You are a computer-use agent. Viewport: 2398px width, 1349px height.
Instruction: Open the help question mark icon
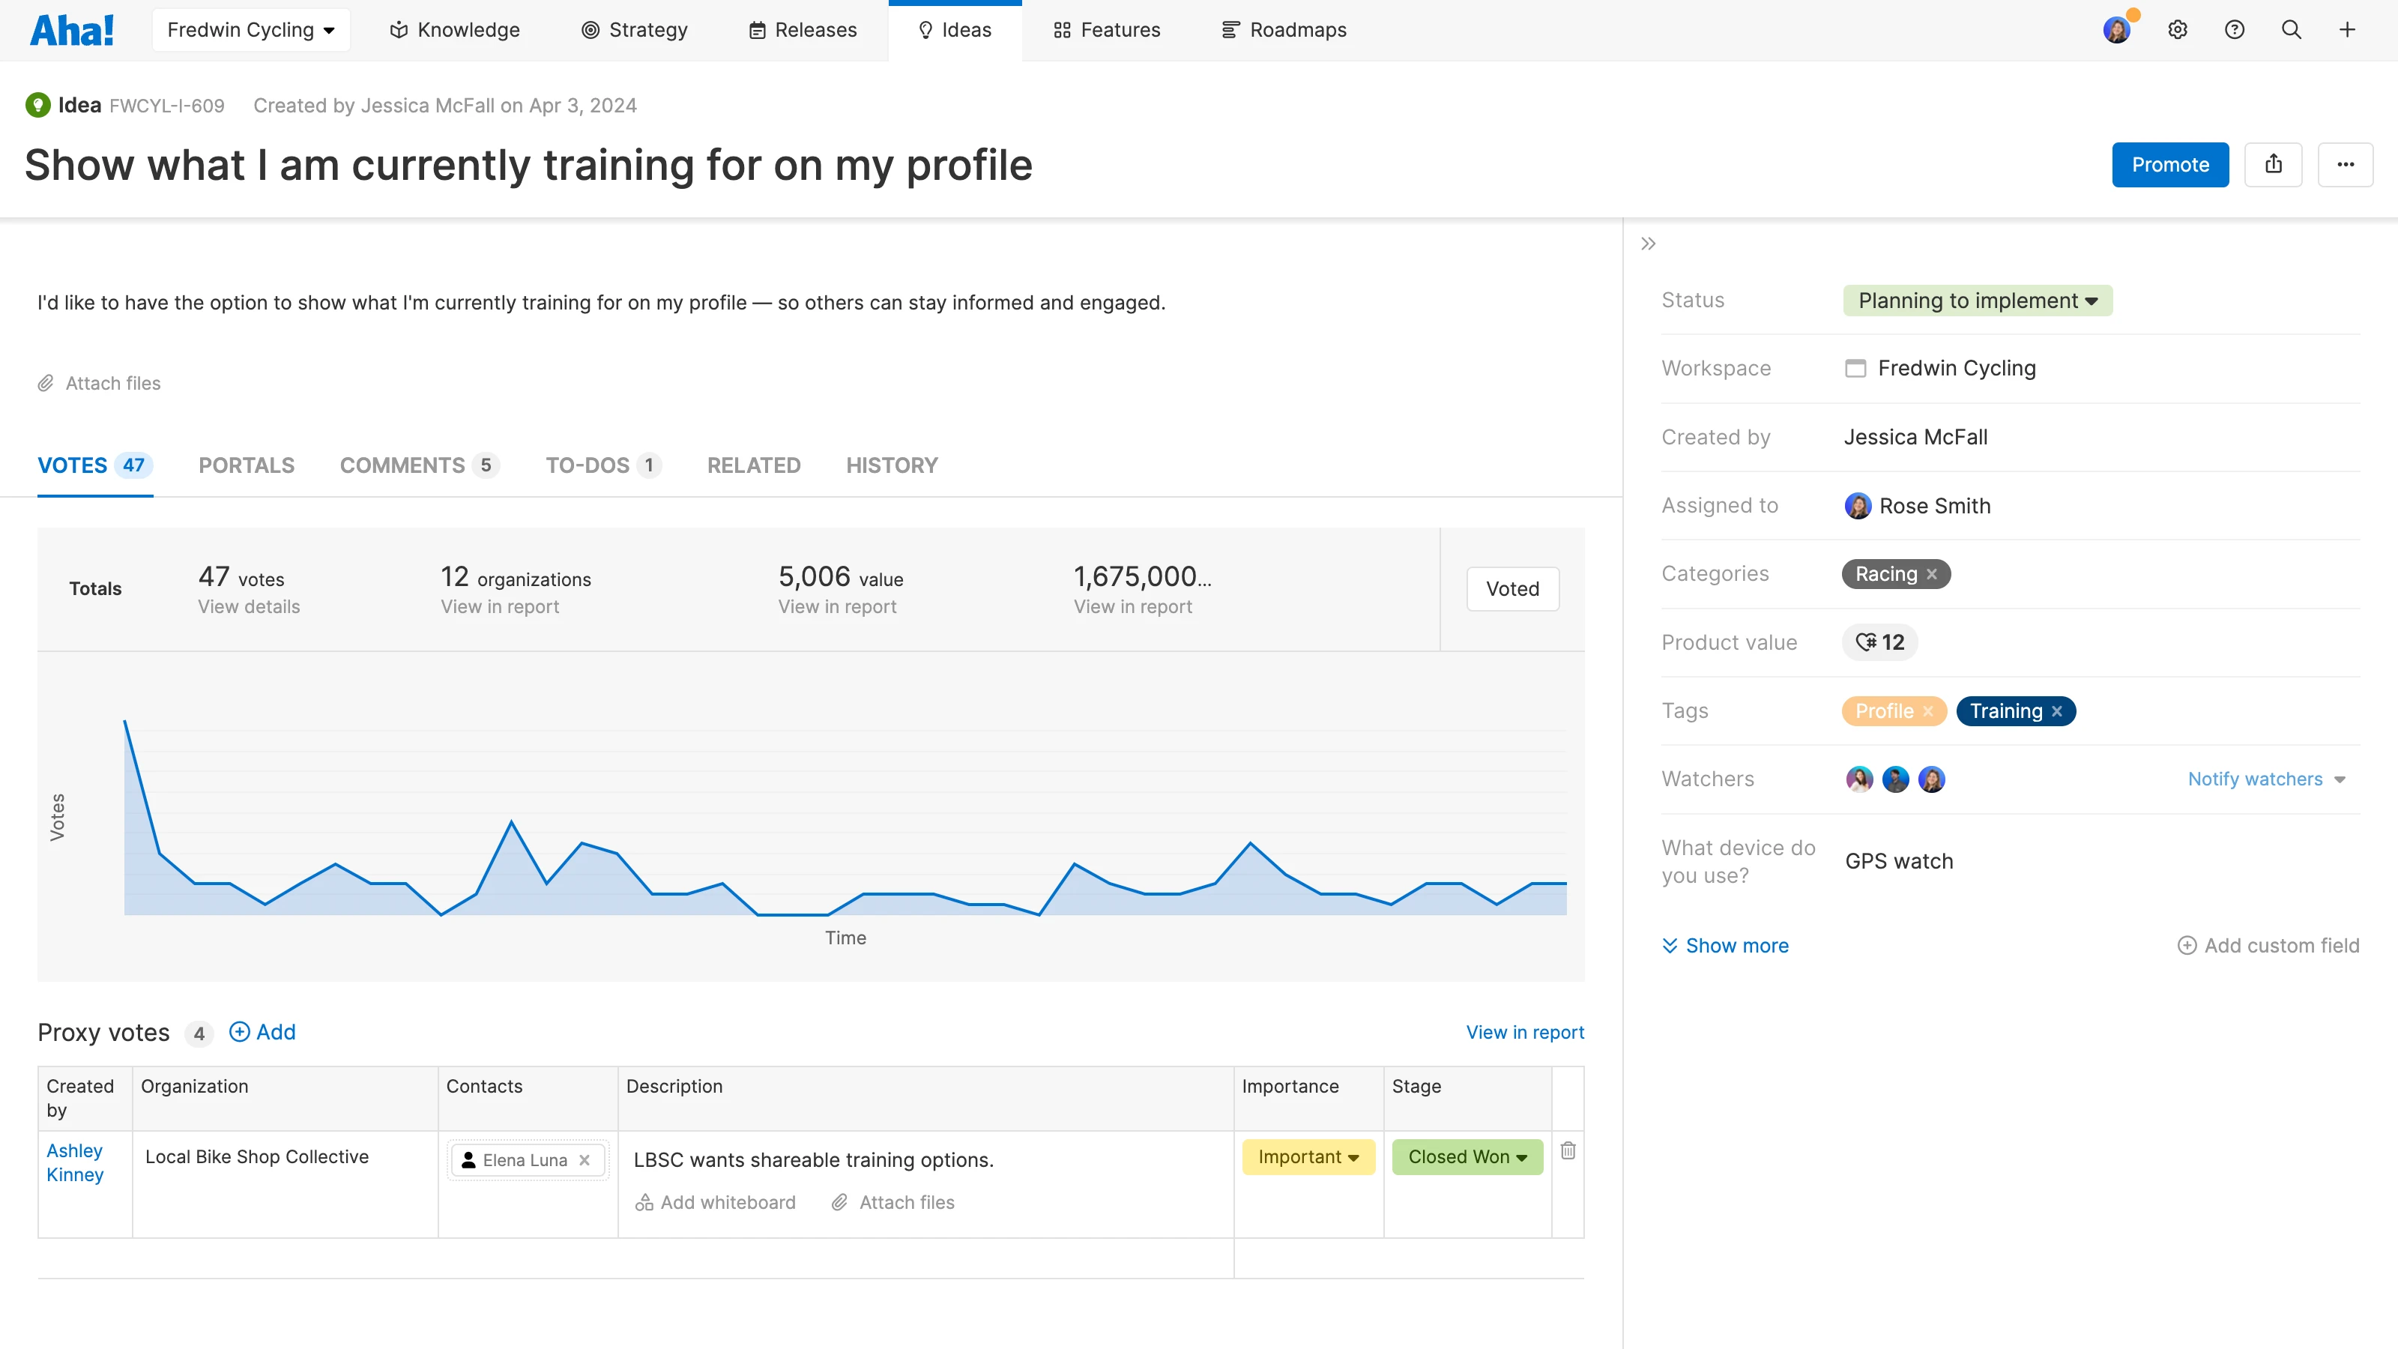click(2233, 30)
